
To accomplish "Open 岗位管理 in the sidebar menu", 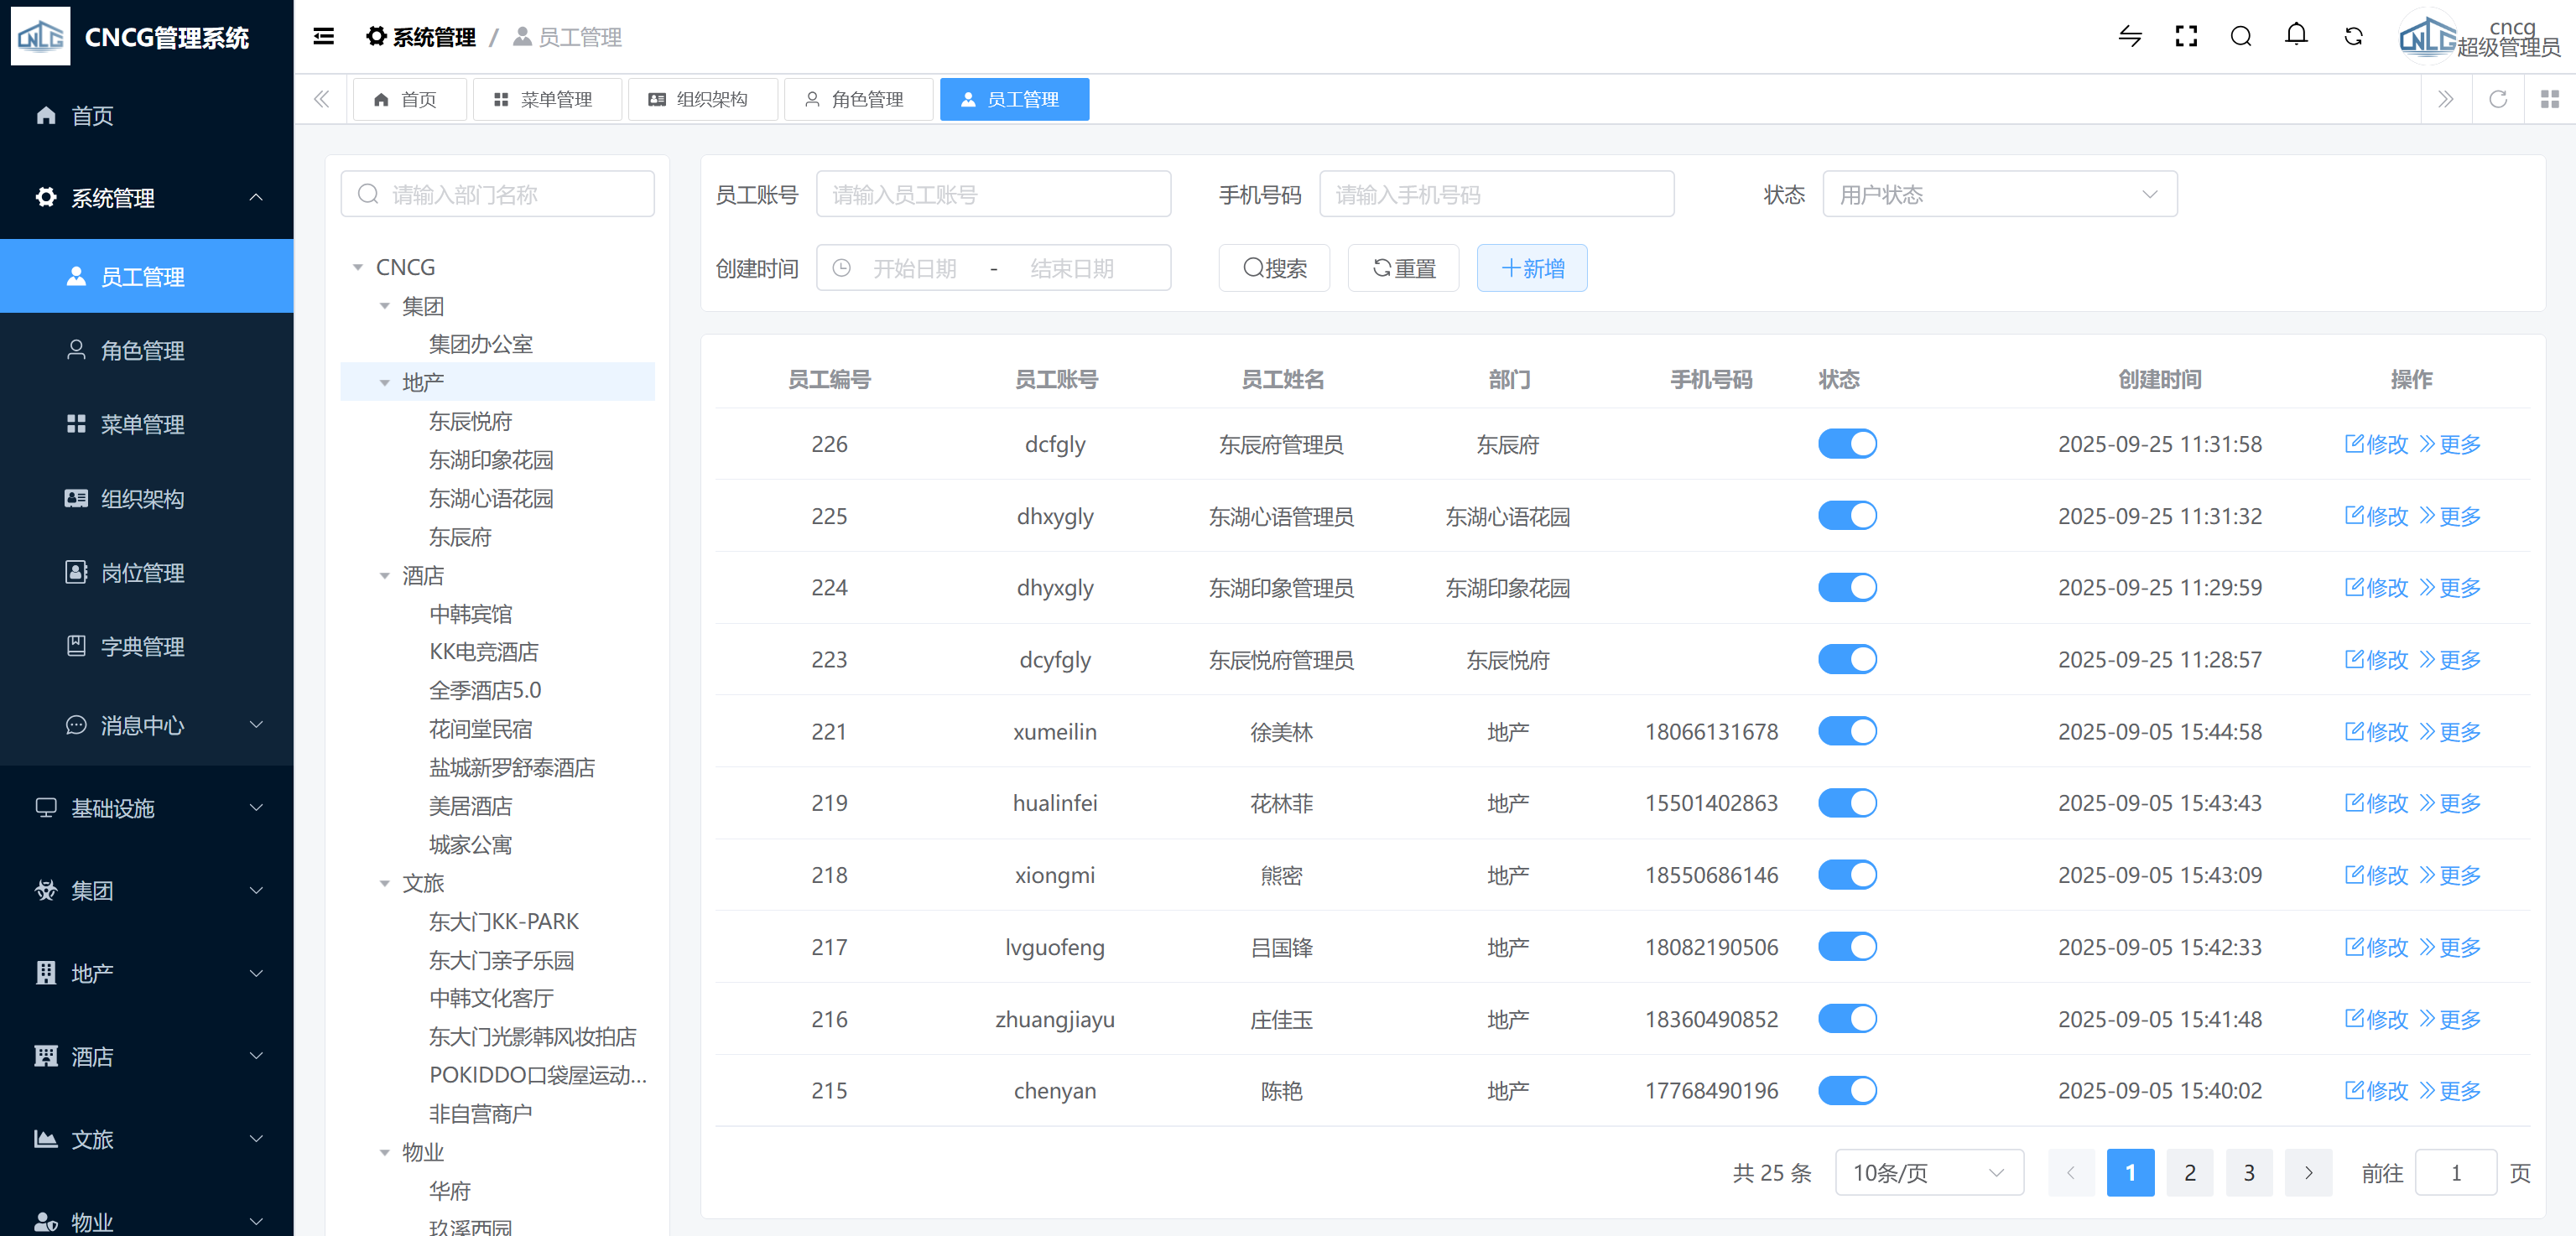I will click(142, 573).
